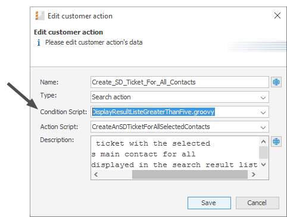The width and height of the screenshot is (287, 217).
Task: Click into the Name text field
Action: coord(180,82)
